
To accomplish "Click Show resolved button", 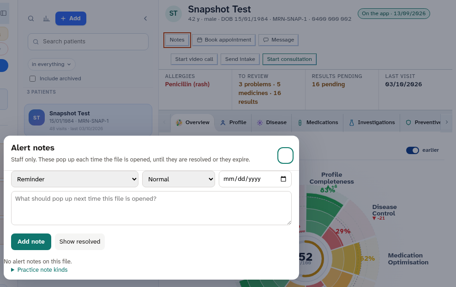I will click(x=80, y=242).
